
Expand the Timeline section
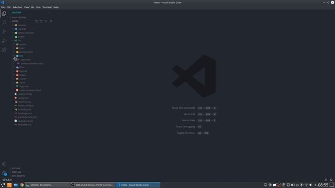16,172
